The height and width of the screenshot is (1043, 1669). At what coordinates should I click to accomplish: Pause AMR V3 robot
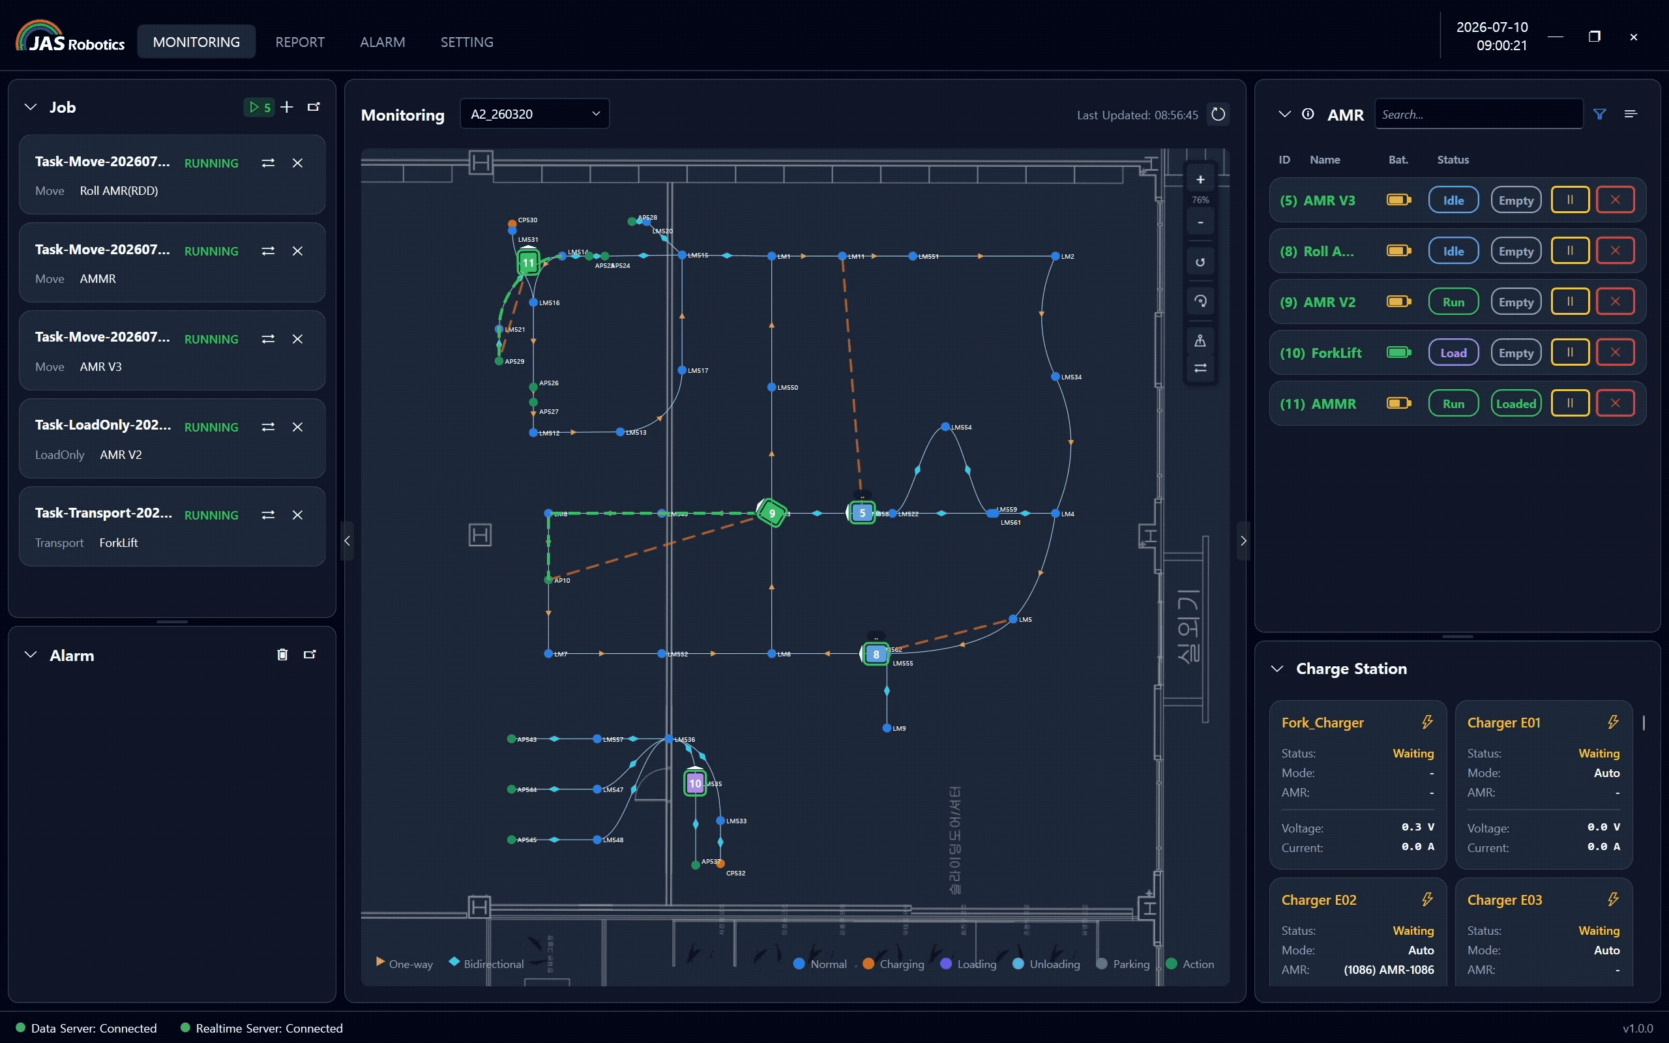click(x=1570, y=200)
